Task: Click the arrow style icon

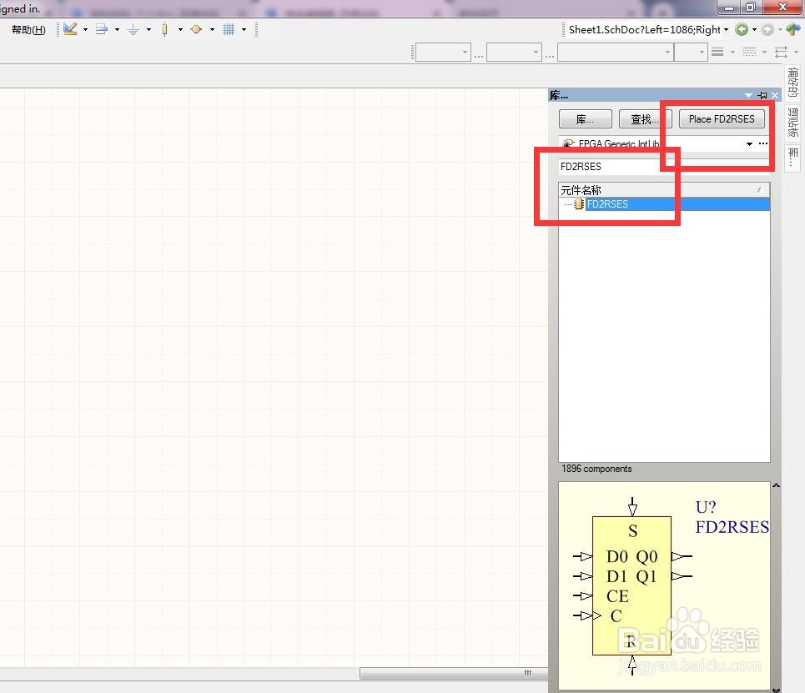Action: coord(782,52)
